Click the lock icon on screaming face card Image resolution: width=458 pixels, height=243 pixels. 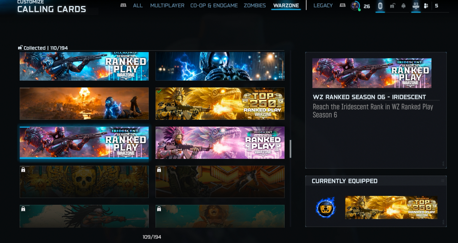[x=159, y=209]
